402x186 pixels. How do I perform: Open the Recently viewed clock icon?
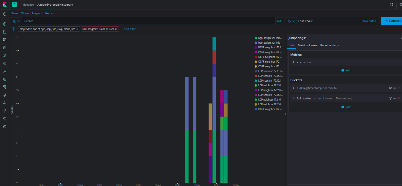5,14
